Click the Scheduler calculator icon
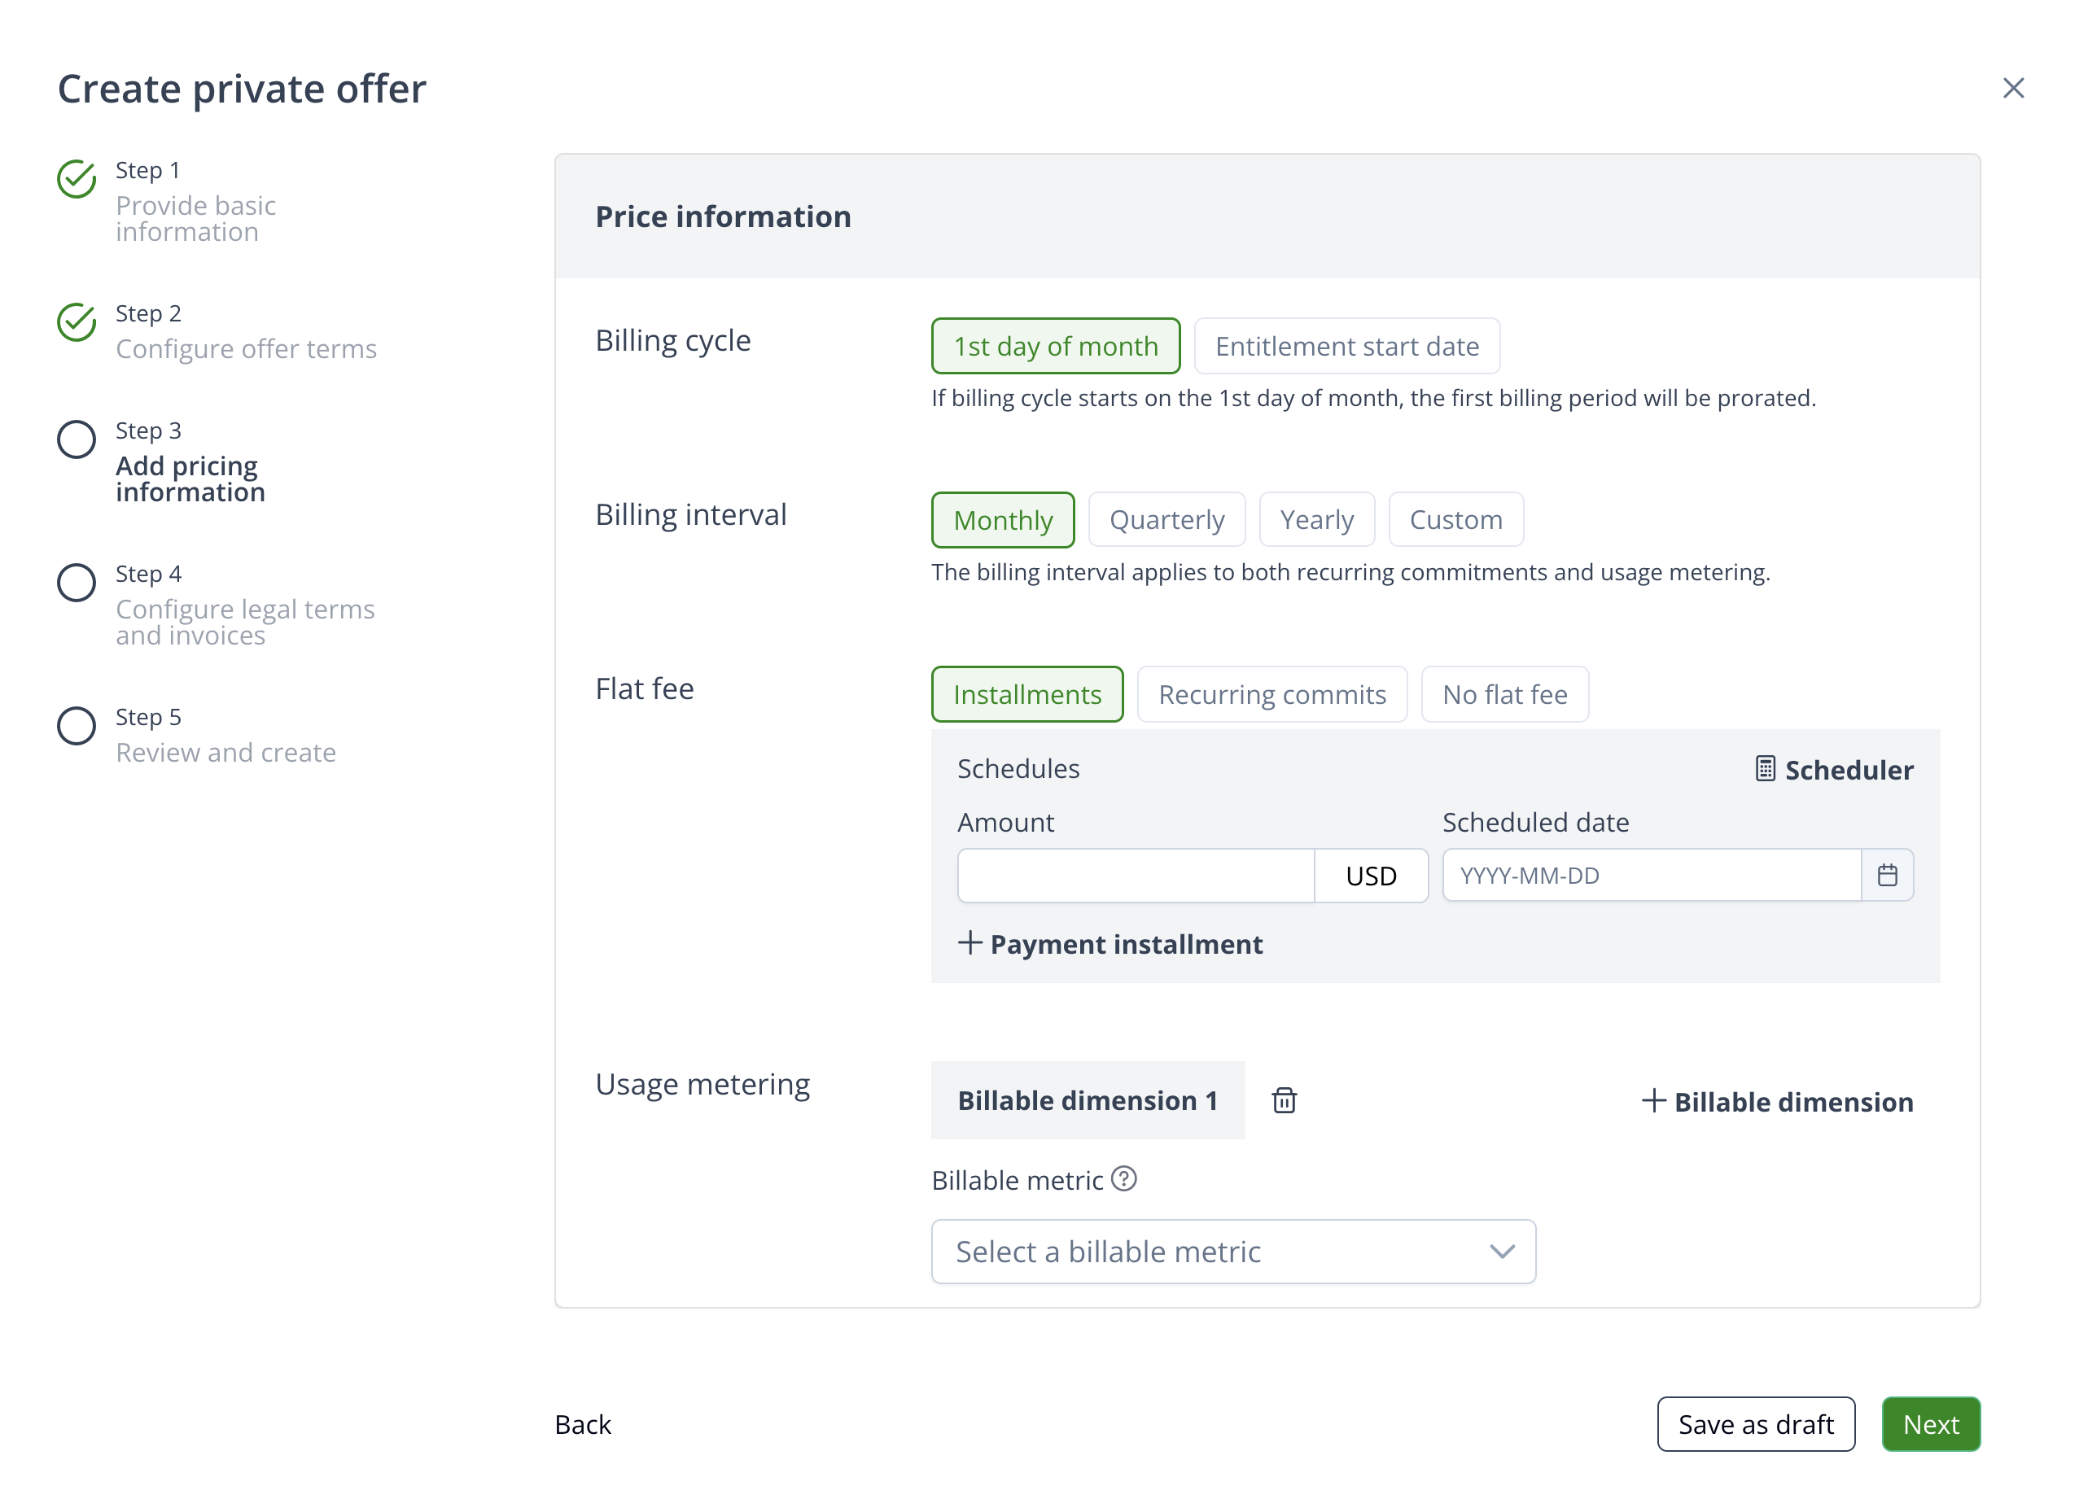The height and width of the screenshot is (1499, 2079). 1766,769
